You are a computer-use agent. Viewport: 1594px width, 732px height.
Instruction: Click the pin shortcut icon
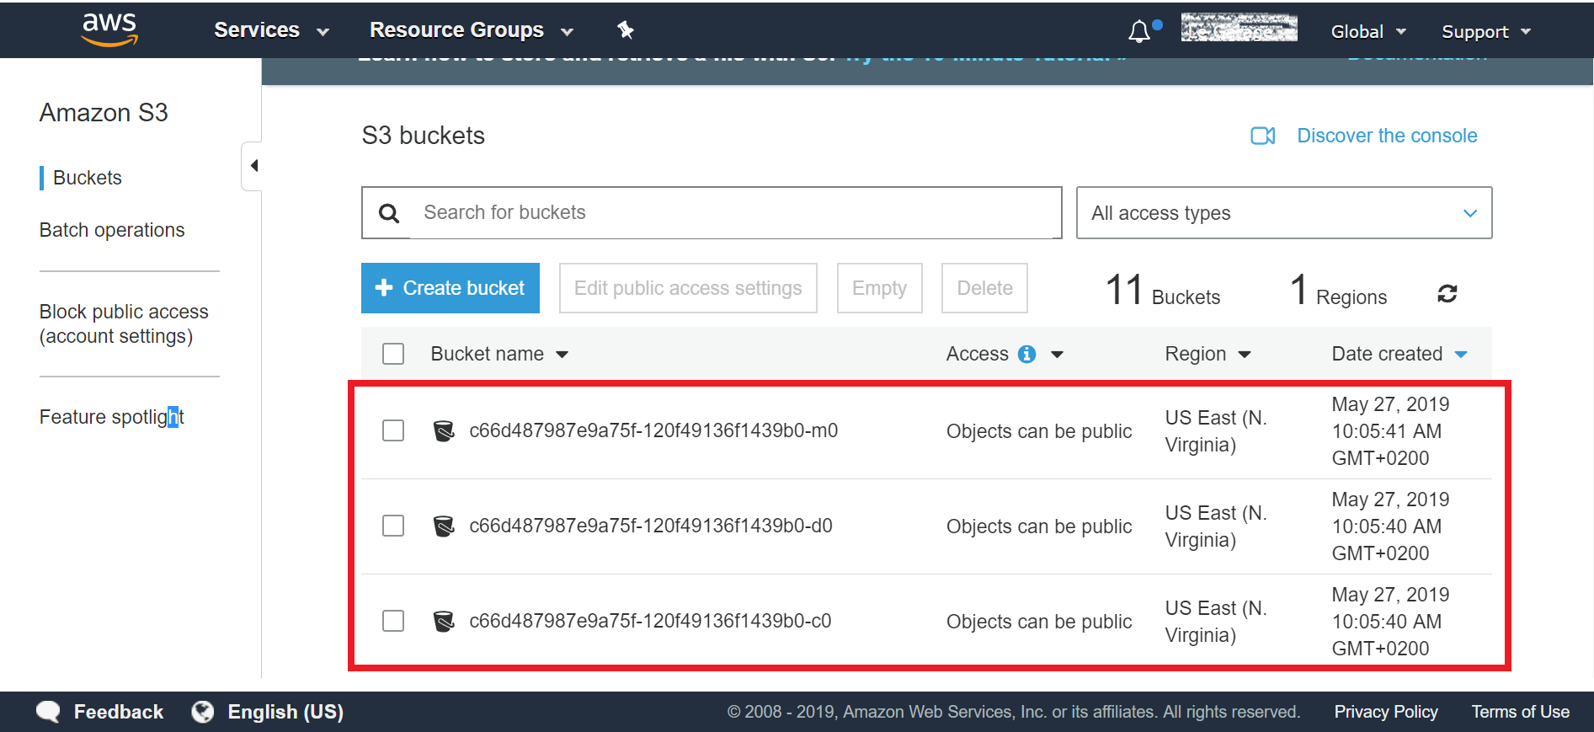click(626, 30)
